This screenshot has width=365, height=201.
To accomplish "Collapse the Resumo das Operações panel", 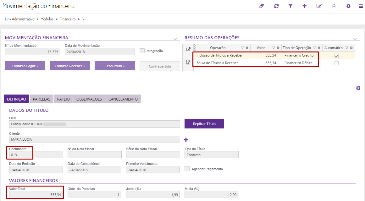I will click(355, 39).
